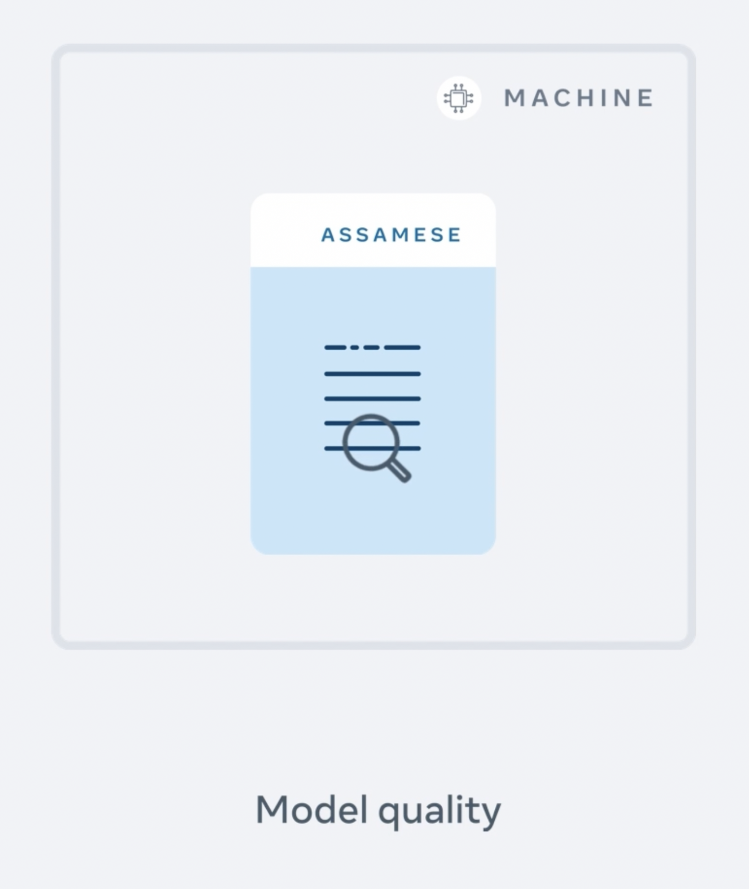Click the third text line of document

coord(372,399)
